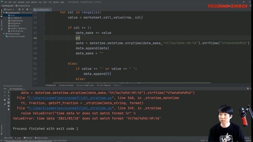
Task: Open the Edit menu
Action: pos(10,2)
